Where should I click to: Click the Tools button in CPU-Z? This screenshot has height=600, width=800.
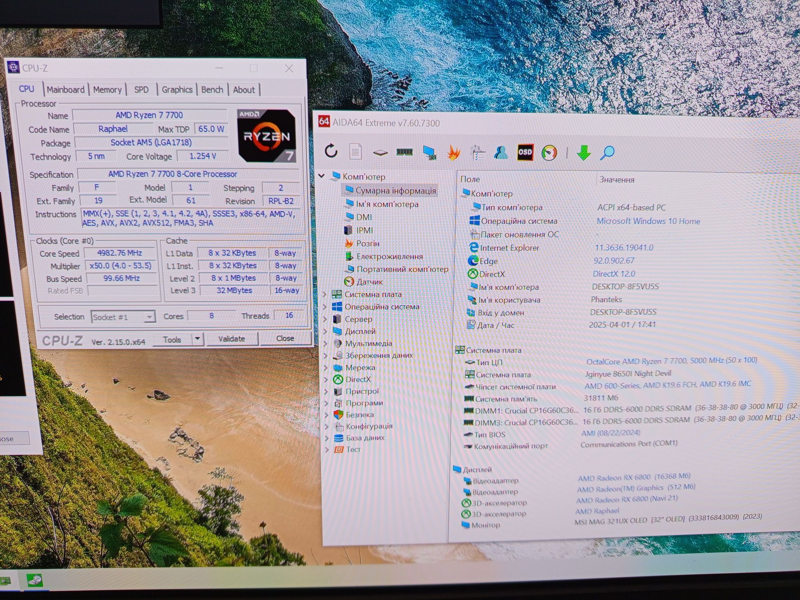(x=172, y=340)
